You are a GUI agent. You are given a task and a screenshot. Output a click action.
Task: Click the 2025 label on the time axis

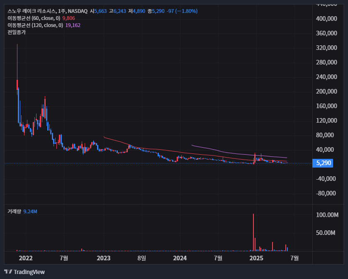[x=256, y=258]
